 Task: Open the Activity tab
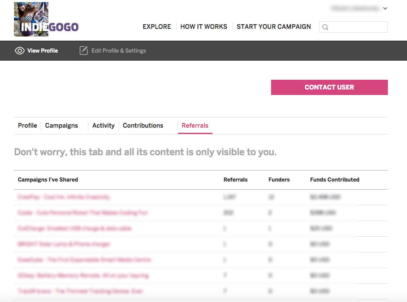103,126
